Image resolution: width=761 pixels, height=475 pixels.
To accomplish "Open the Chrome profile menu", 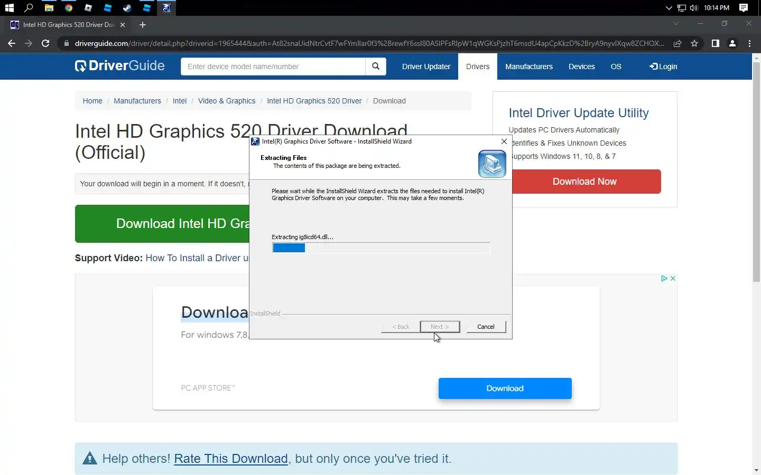I will [732, 43].
